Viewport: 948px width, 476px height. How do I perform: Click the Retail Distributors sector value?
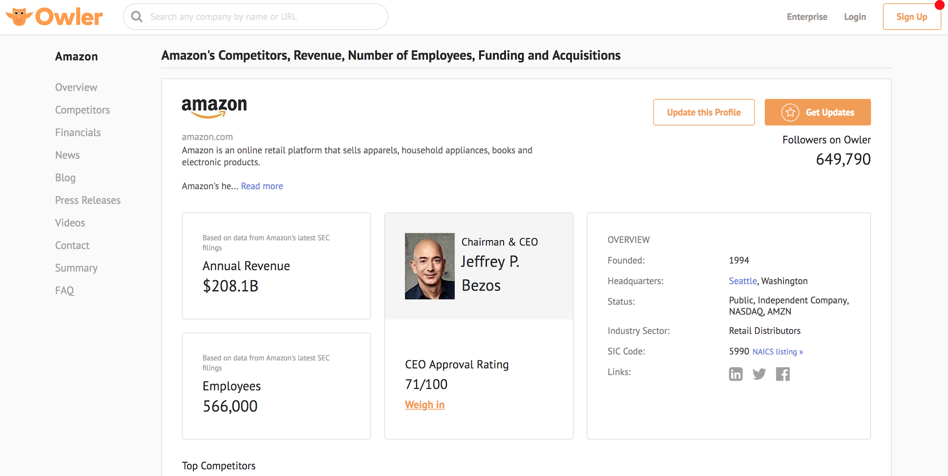[x=764, y=331]
